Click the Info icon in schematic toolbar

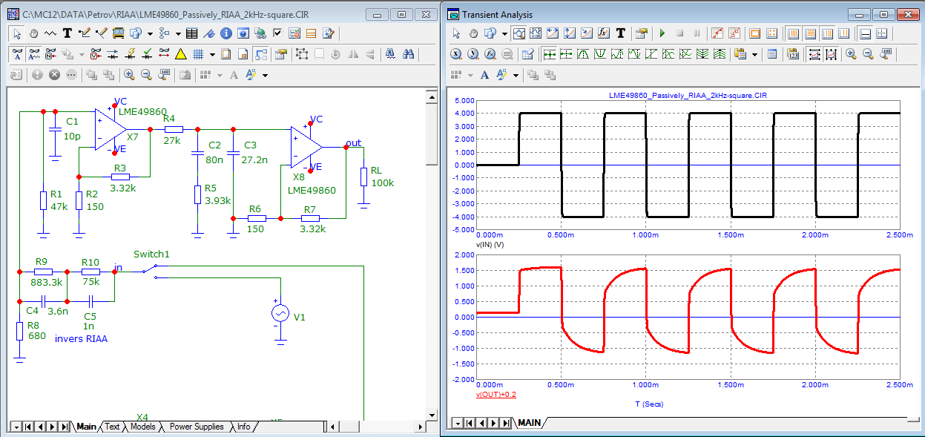[x=226, y=33]
